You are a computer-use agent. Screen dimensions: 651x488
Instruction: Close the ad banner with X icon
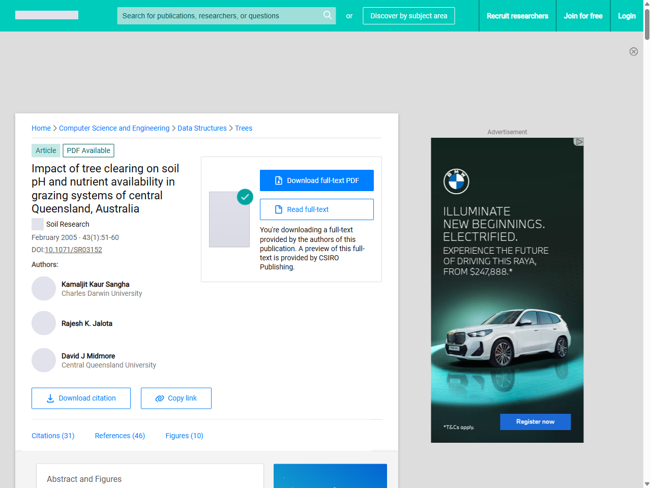(x=633, y=51)
